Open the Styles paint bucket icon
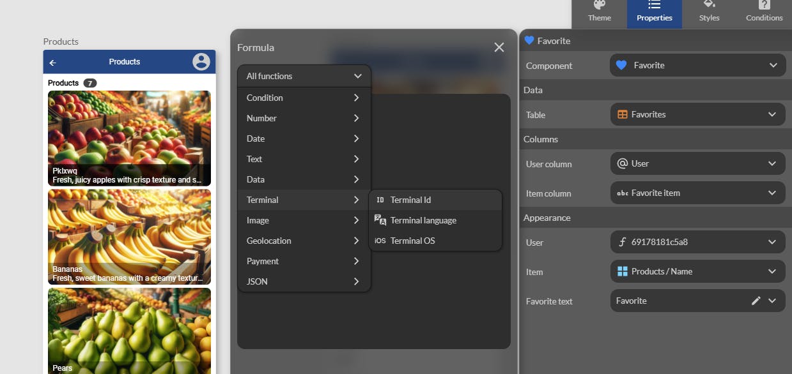Screen dimensions: 792x374 click(709, 4)
